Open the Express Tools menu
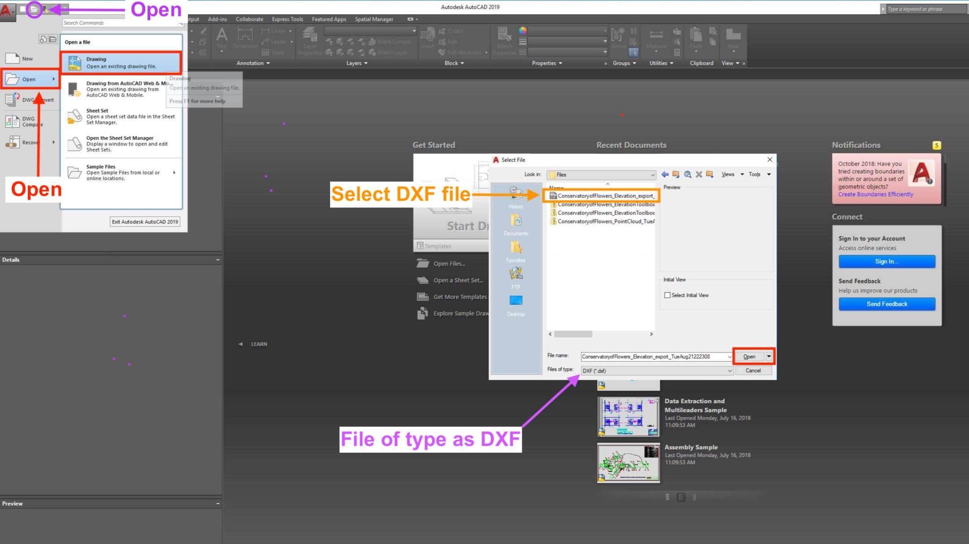The width and height of the screenshot is (969, 544). 287,19
